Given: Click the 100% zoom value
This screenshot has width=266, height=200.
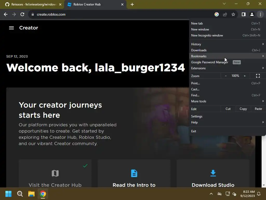Looking at the screenshot, I should click(x=235, y=76).
